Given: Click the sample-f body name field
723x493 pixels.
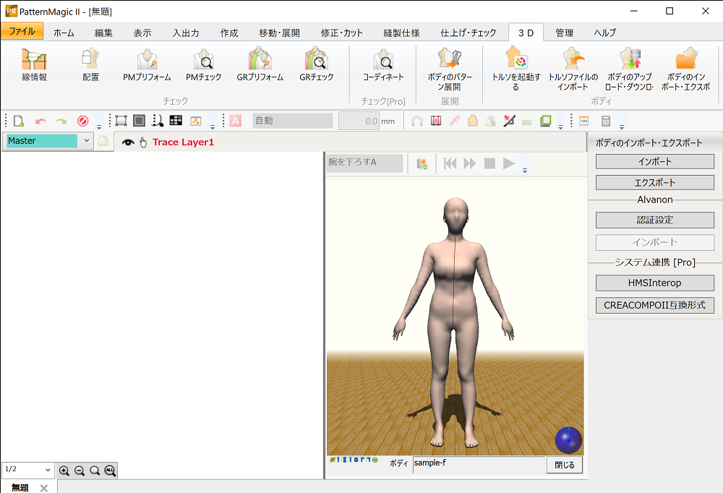Looking at the screenshot, I should (479, 464).
